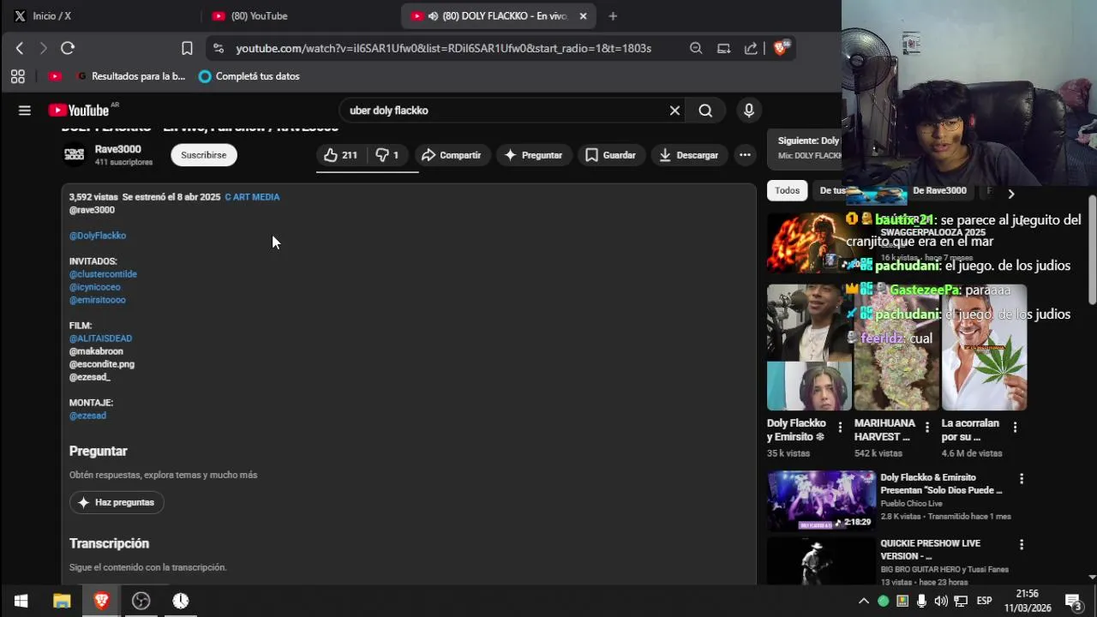
Task: Open the @ezesad montaje link
Action: (x=87, y=416)
